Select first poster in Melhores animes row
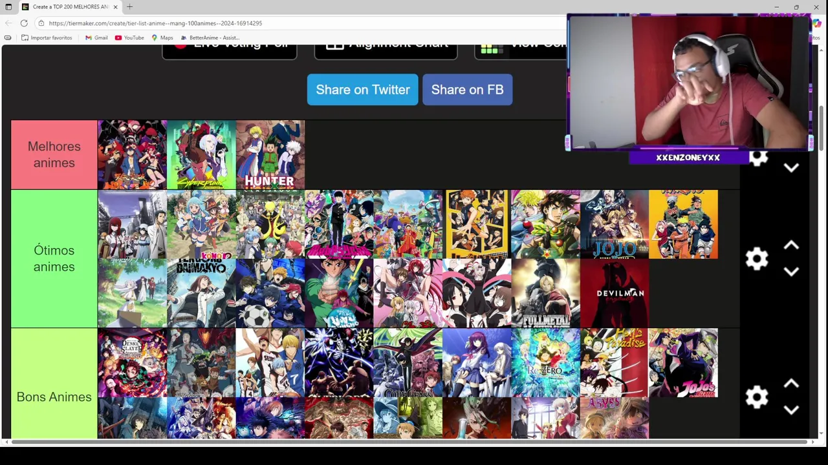The height and width of the screenshot is (465, 828). (x=132, y=154)
